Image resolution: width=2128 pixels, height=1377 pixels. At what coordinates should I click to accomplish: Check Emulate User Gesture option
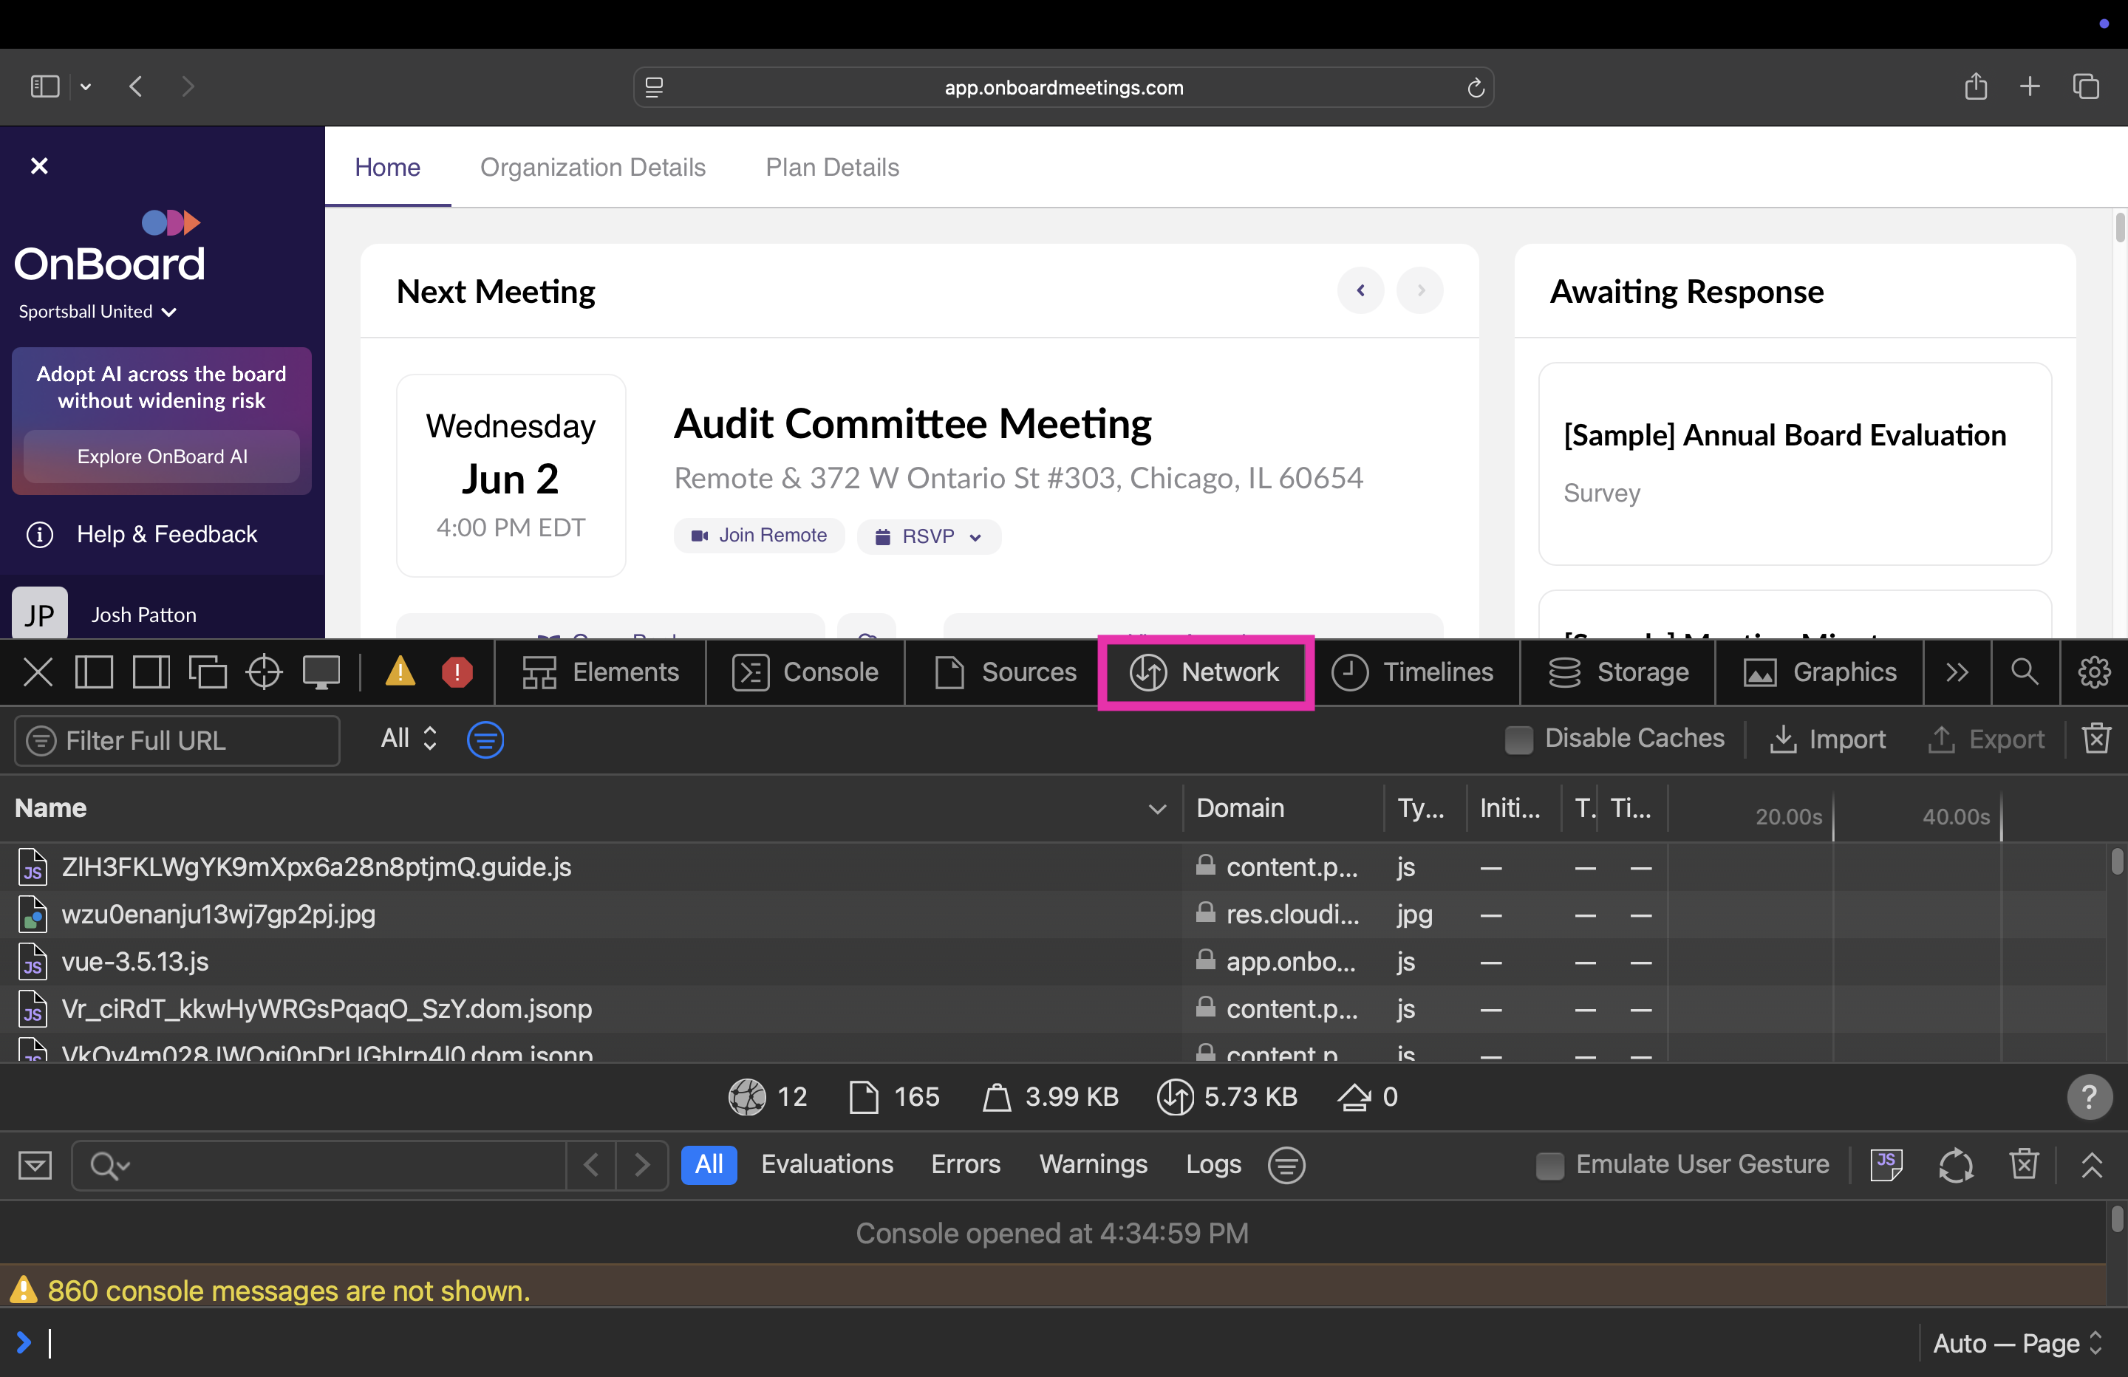(x=1549, y=1165)
